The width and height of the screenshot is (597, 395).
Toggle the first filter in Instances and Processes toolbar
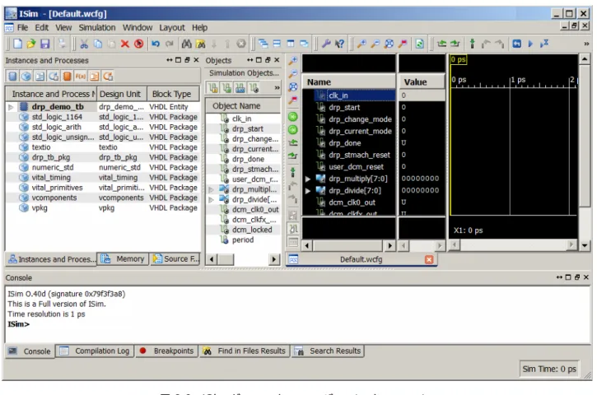tap(12, 76)
